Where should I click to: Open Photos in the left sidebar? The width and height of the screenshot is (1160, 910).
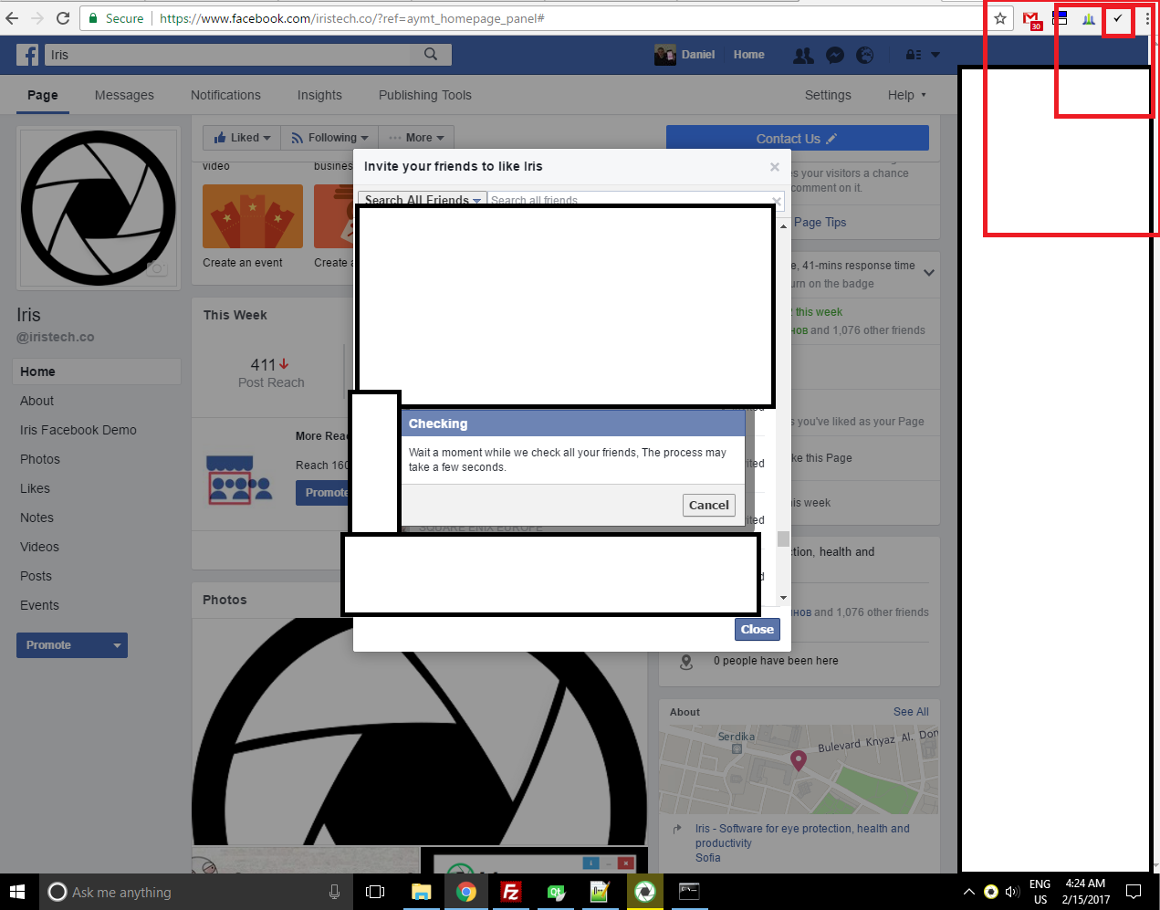[40, 459]
